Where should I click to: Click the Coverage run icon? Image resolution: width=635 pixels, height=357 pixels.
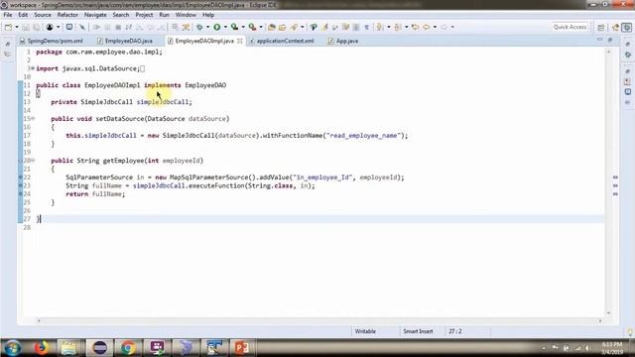tap(234, 27)
